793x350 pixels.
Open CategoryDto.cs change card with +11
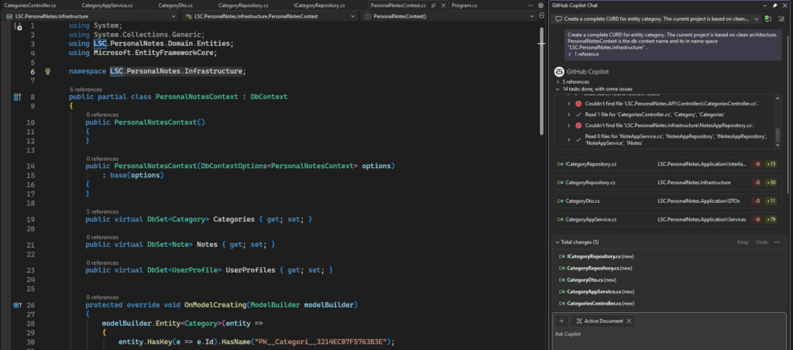[x=667, y=201]
